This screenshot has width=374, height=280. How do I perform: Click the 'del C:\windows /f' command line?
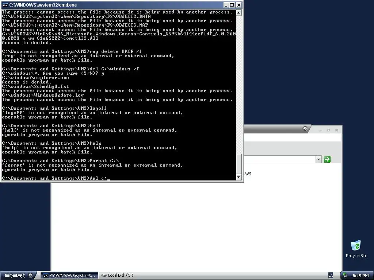[70, 69]
